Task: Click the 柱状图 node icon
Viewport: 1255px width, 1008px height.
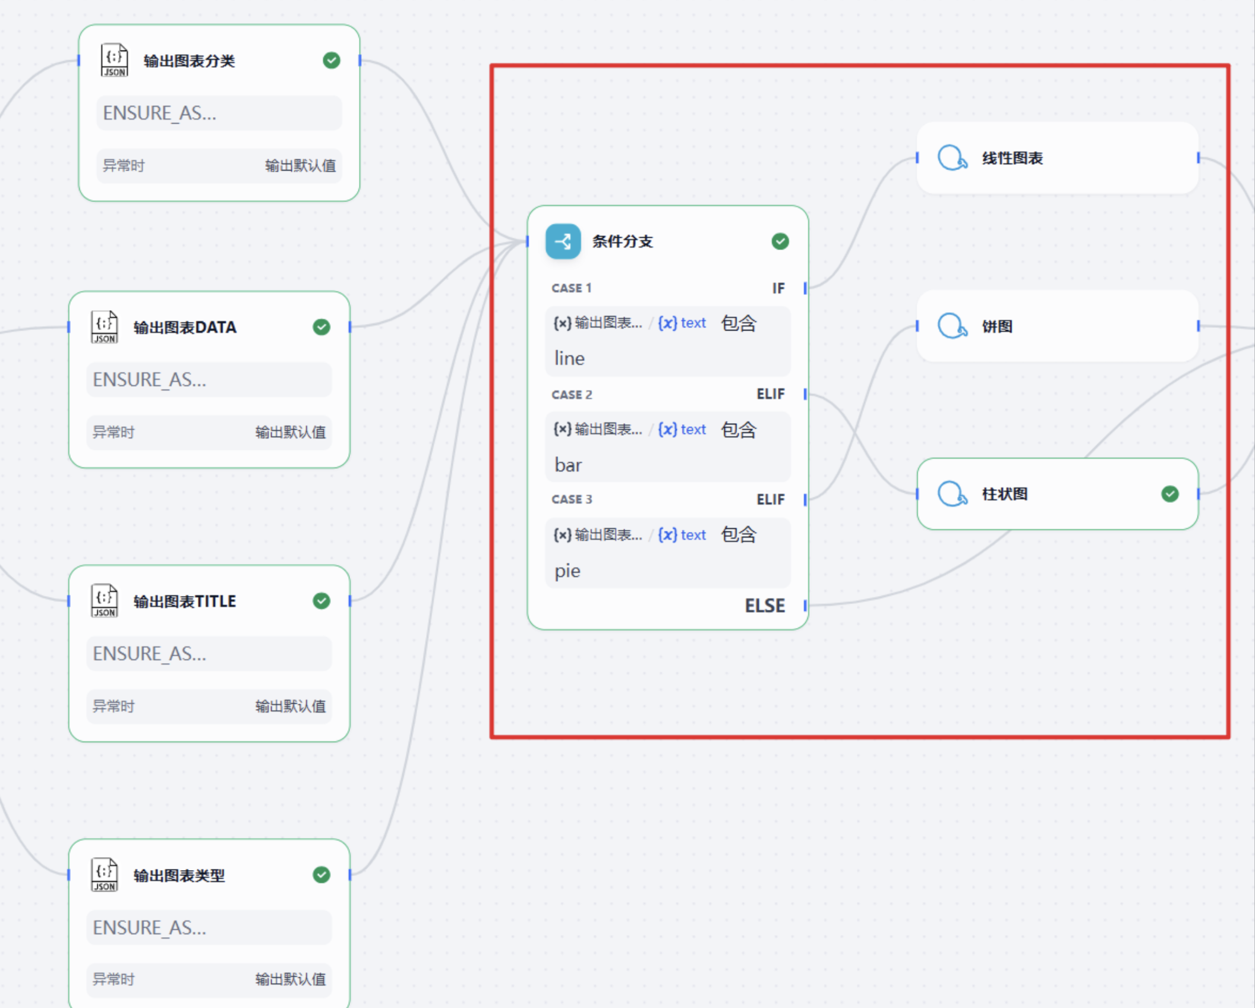Action: 953,494
